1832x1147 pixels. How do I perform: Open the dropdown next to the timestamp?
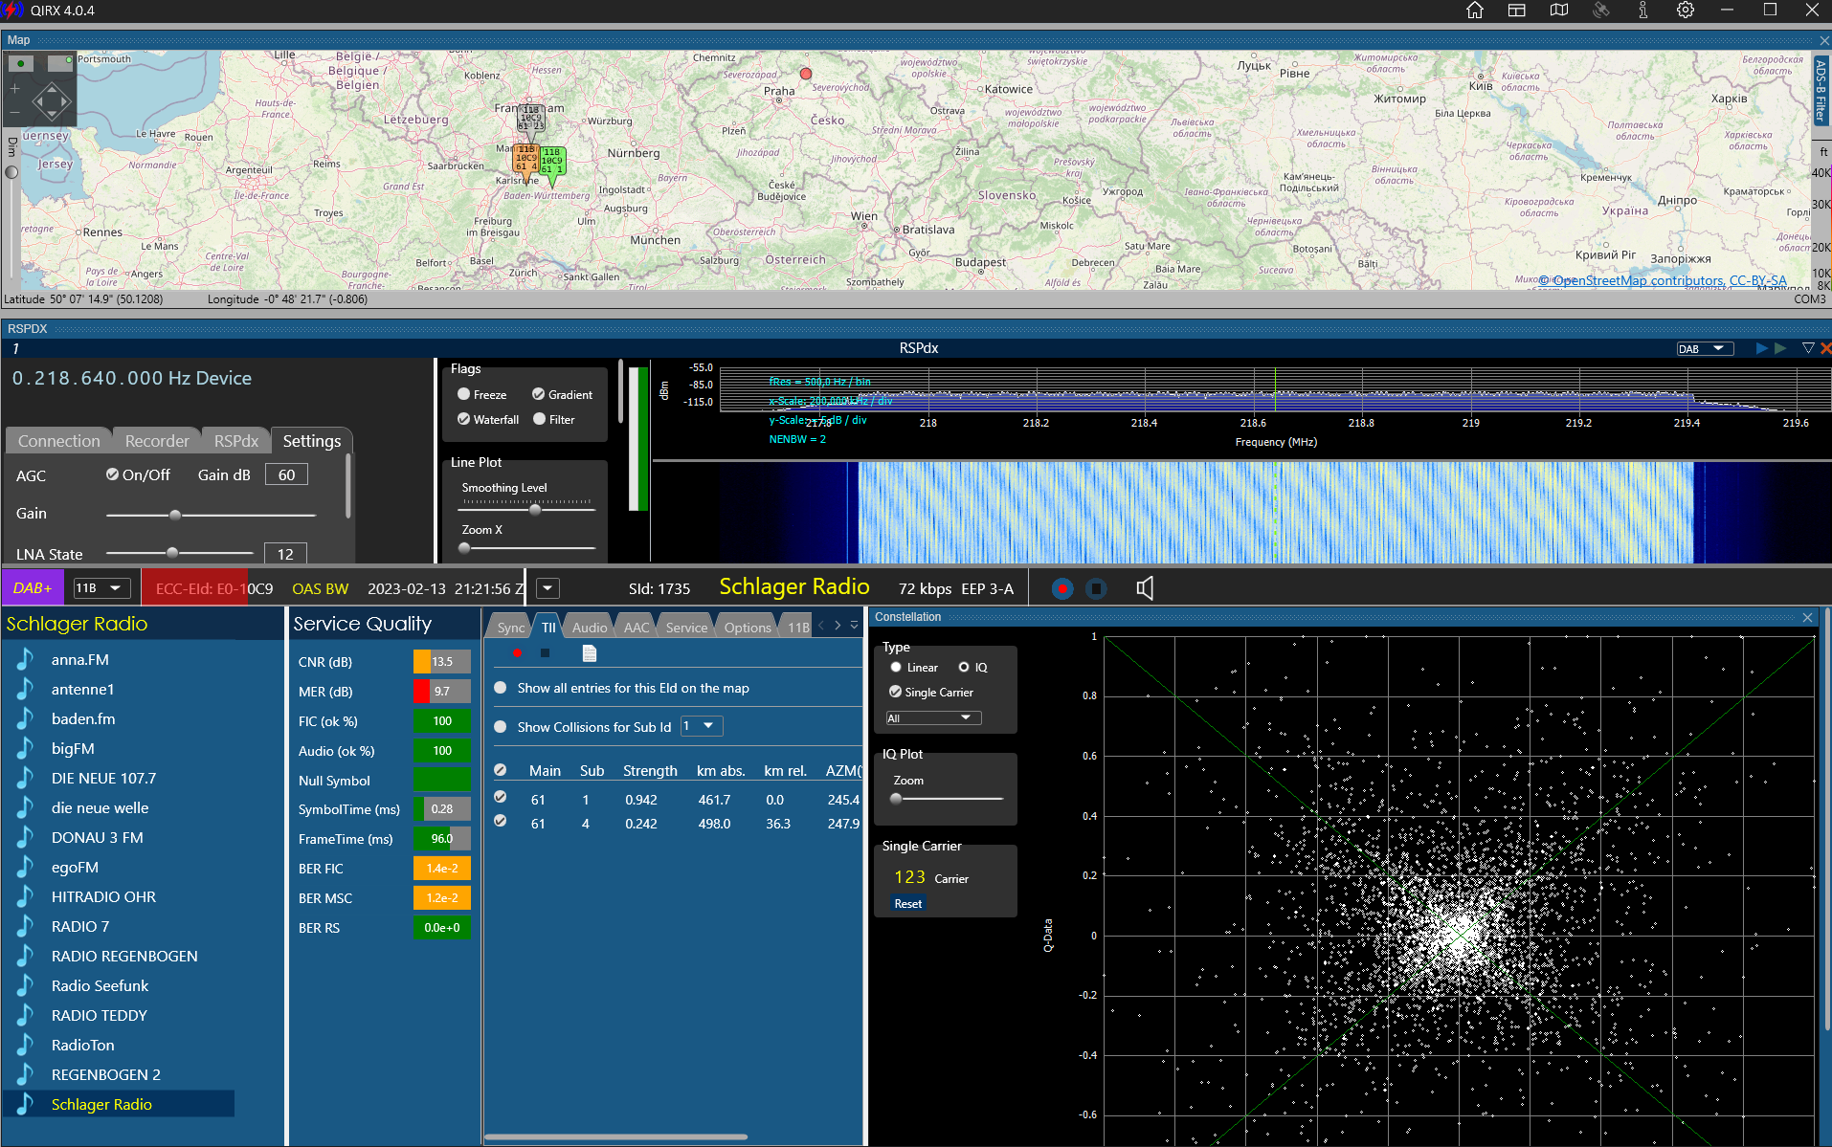547,588
